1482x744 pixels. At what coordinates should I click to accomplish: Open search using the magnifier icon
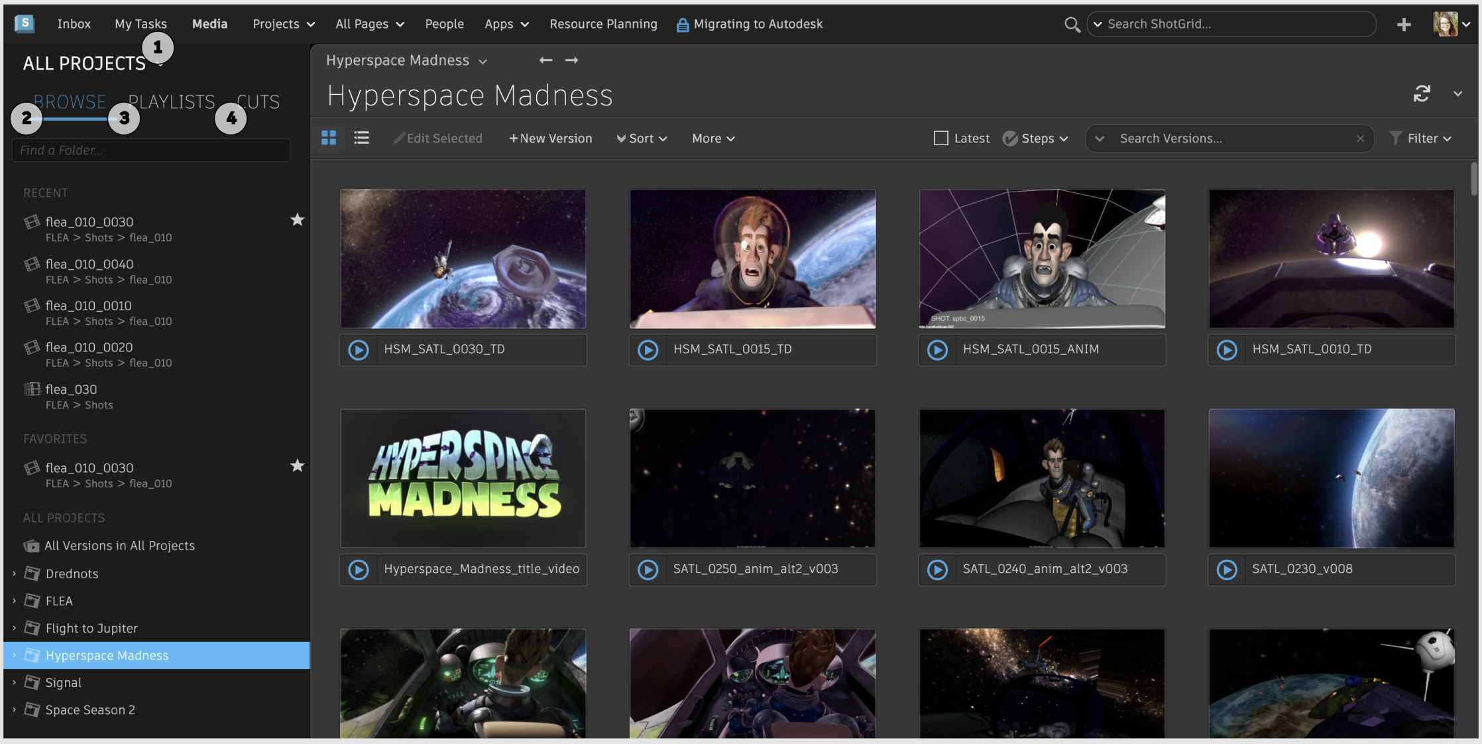1072,24
